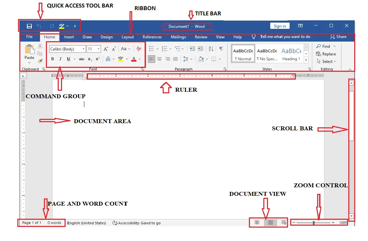Click the Sort icon in Paragraph group
368x241 pixels.
coord(211,49)
